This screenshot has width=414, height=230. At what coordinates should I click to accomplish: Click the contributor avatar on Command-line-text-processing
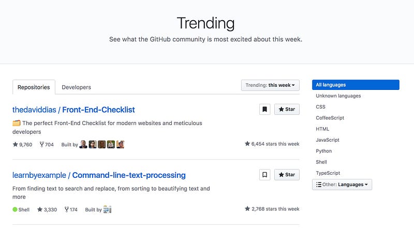pyautogui.click(x=107, y=209)
